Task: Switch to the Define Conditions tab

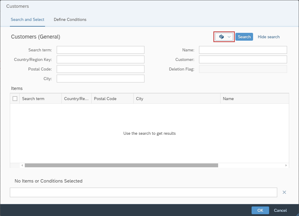Action: (70, 20)
